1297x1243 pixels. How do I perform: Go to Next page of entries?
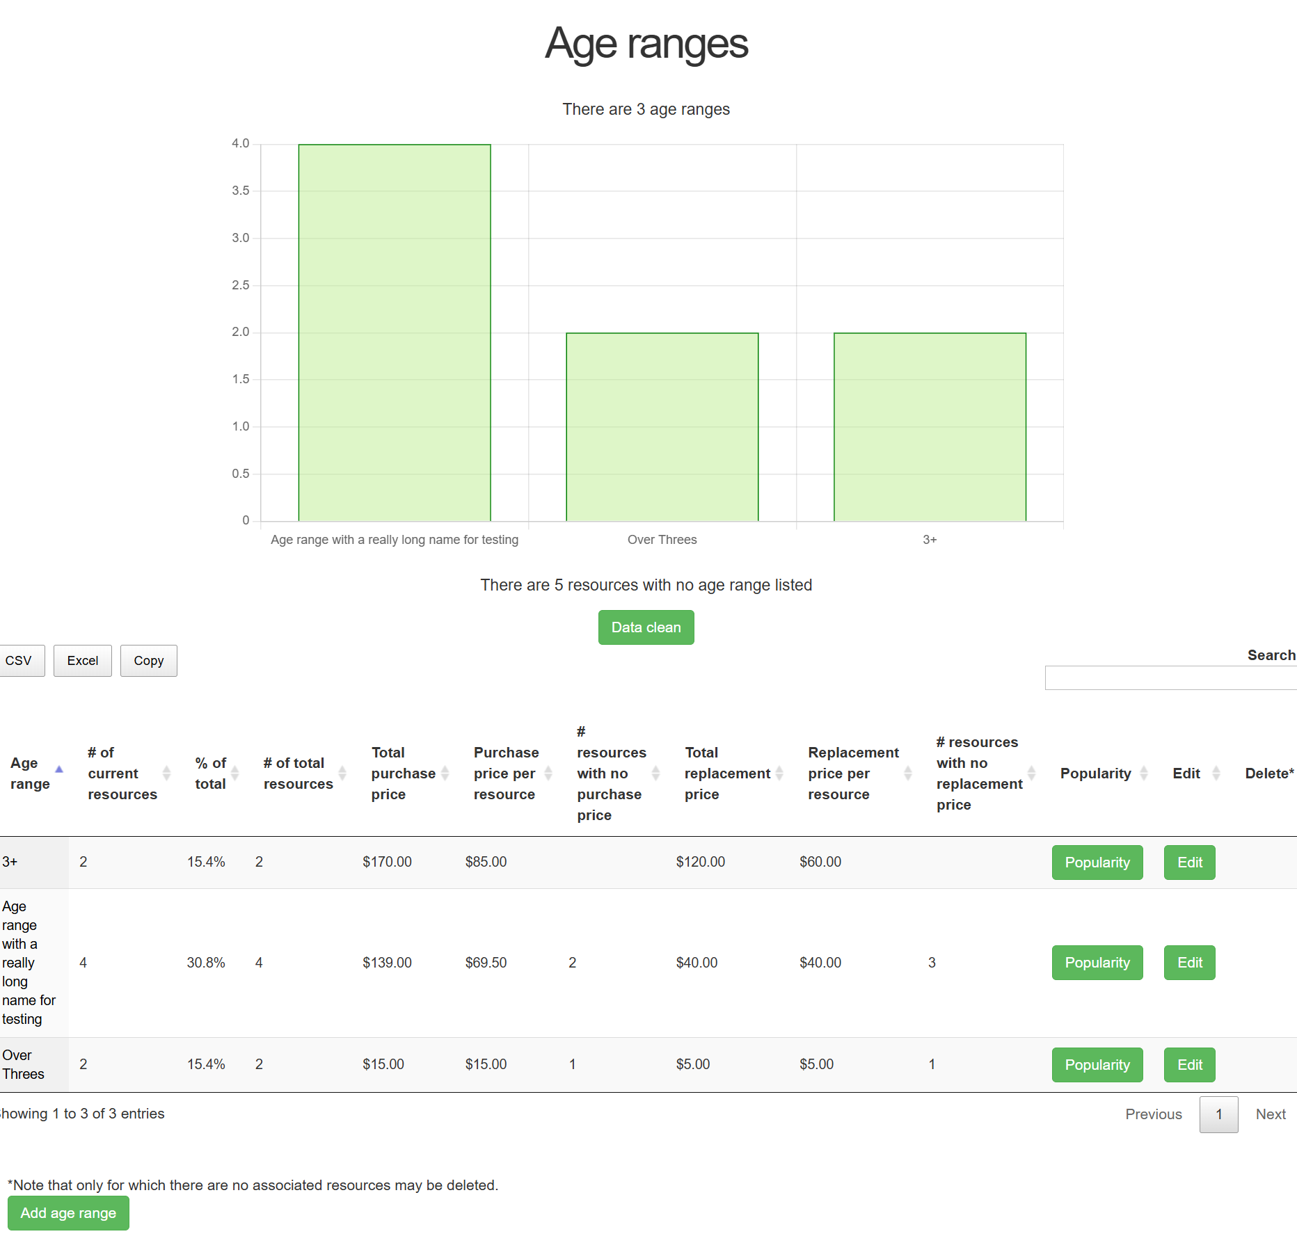[1270, 1114]
